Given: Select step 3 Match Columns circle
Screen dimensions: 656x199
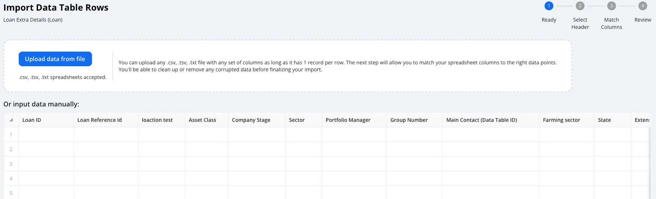Looking at the screenshot, I should (611, 6).
